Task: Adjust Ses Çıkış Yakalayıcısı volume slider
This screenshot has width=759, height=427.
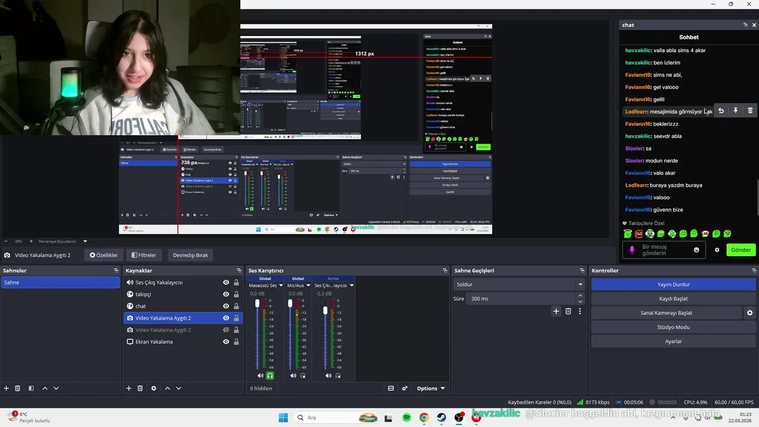Action: point(326,310)
